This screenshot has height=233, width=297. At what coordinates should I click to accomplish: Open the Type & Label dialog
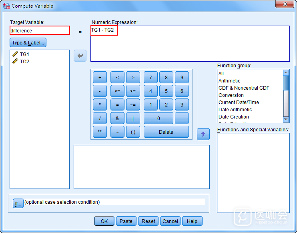[x=28, y=42]
